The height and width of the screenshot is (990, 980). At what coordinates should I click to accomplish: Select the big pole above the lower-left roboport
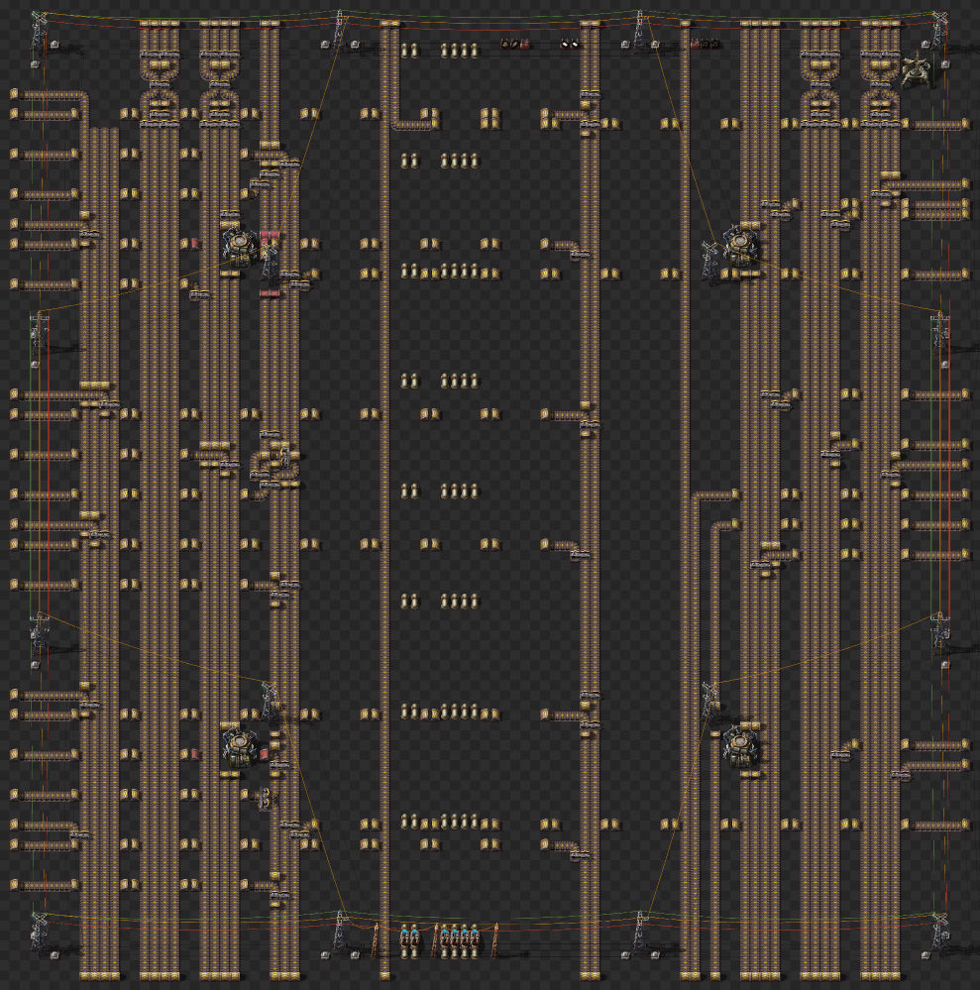point(270,701)
